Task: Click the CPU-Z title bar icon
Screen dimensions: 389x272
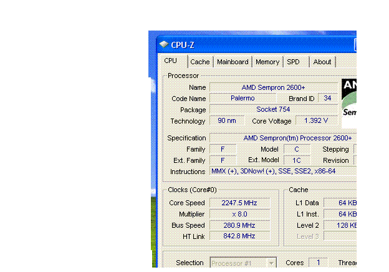Action: tap(164, 45)
